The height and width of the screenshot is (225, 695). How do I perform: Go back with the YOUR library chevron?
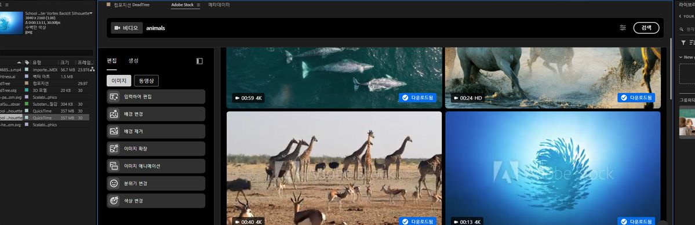(x=681, y=16)
